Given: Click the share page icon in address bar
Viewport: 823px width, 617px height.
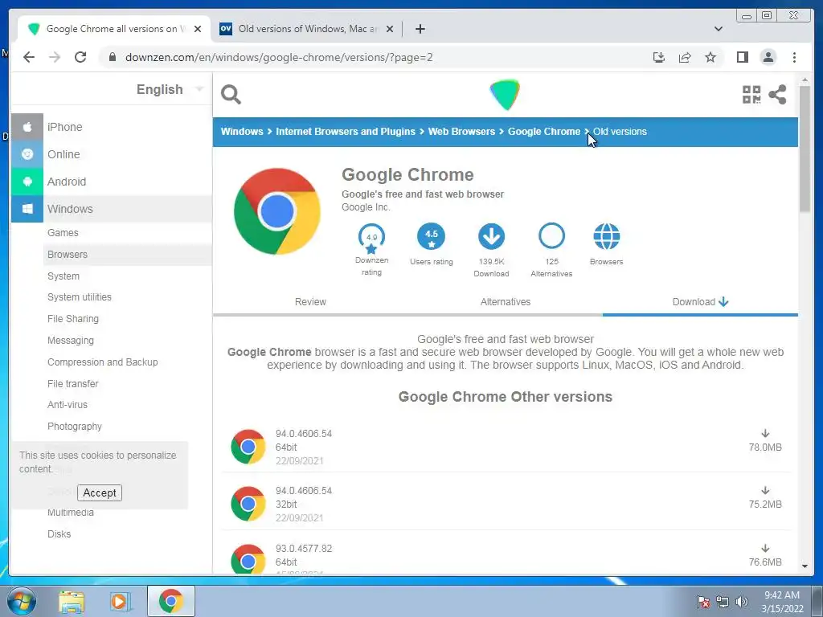Looking at the screenshot, I should (685, 57).
